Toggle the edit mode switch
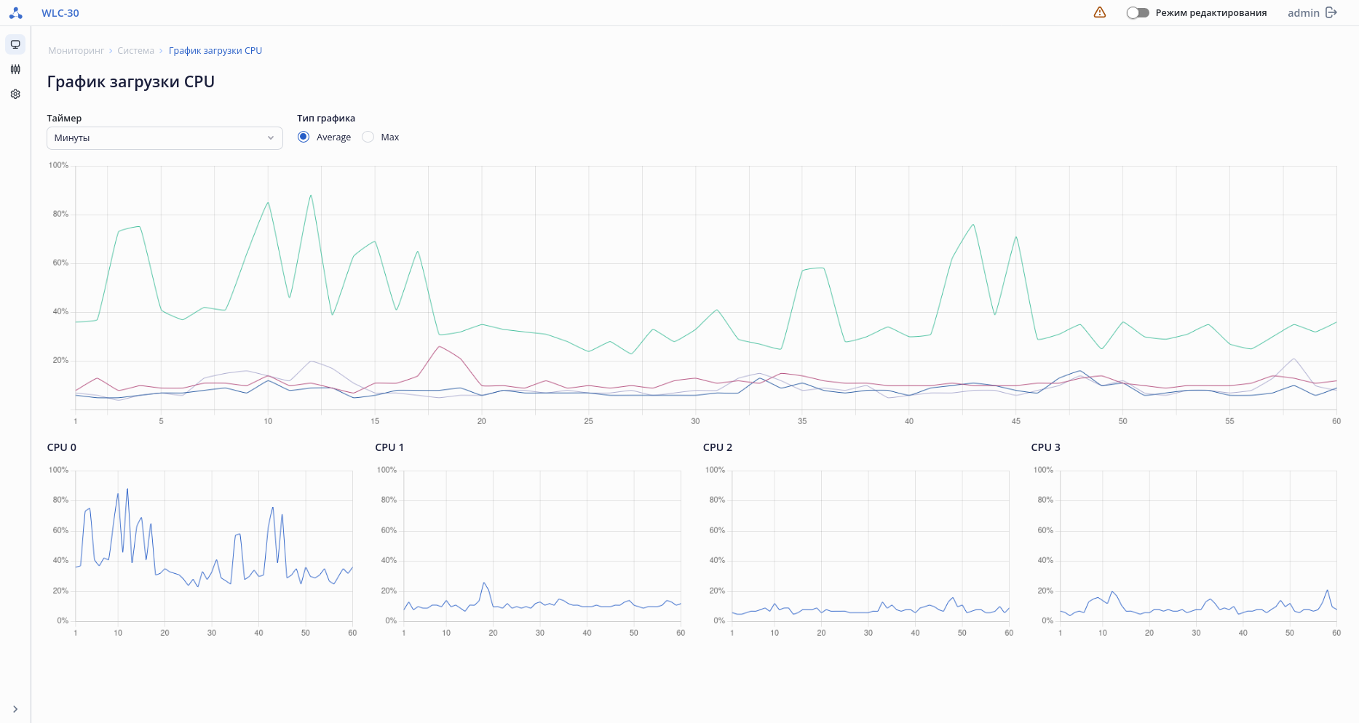Viewport: 1359px width, 723px height. tap(1137, 13)
